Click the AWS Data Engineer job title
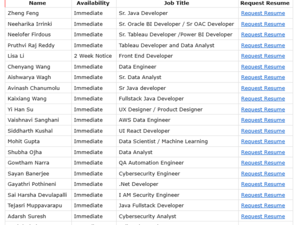This screenshot has width=300, height=225. (x=144, y=120)
